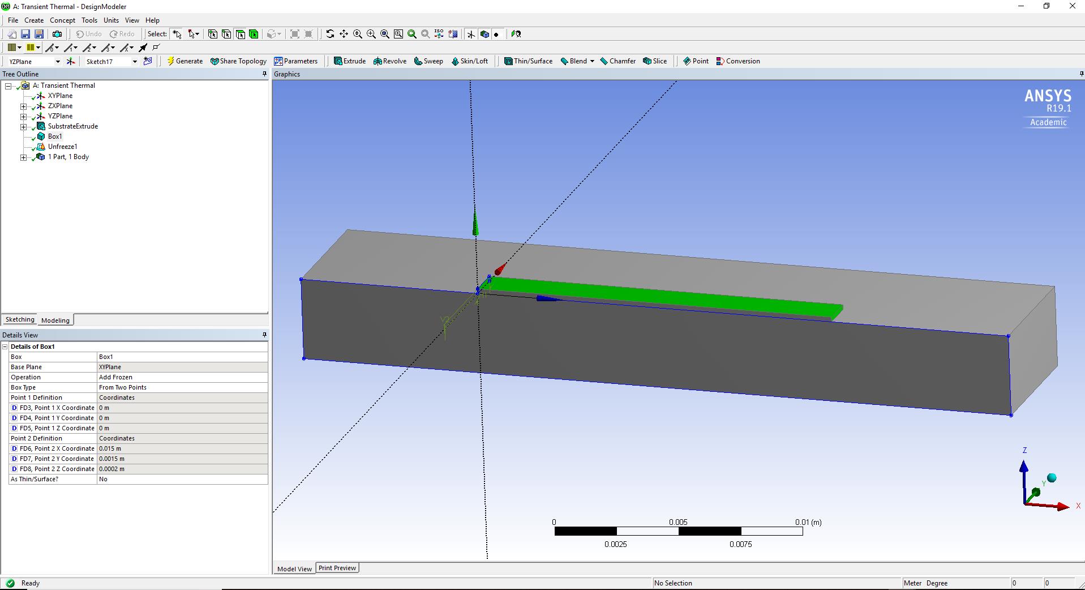Open the YZPlane plane dropdown

click(x=57, y=62)
